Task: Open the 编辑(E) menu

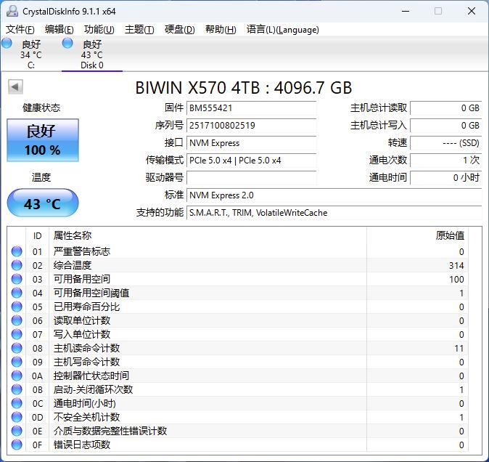Action: [59, 29]
